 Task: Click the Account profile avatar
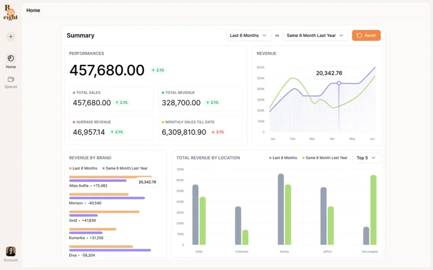(x=11, y=251)
